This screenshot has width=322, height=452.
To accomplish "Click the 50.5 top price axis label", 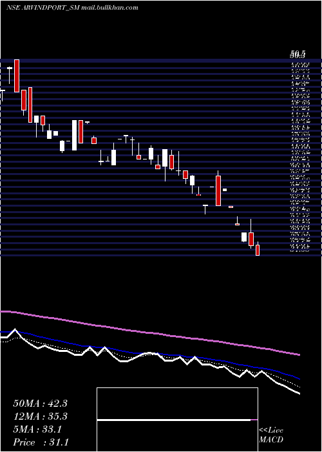I will coord(298,54).
